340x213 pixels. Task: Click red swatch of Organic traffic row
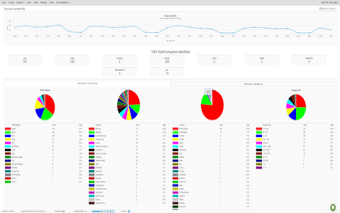[8, 129]
